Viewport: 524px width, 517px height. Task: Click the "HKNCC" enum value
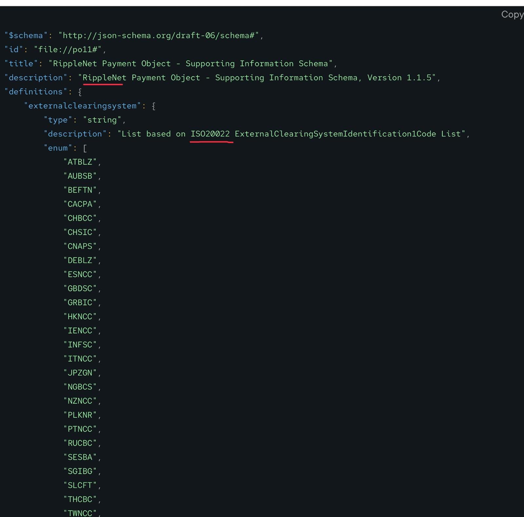(80, 317)
